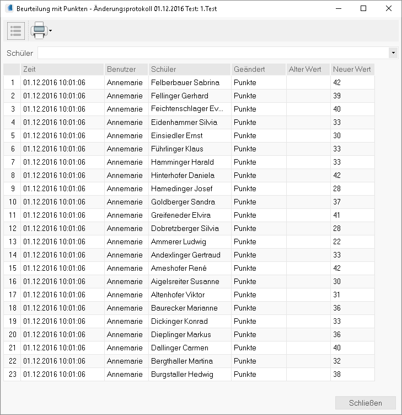Select Ameshofer René cell

pos(190,268)
